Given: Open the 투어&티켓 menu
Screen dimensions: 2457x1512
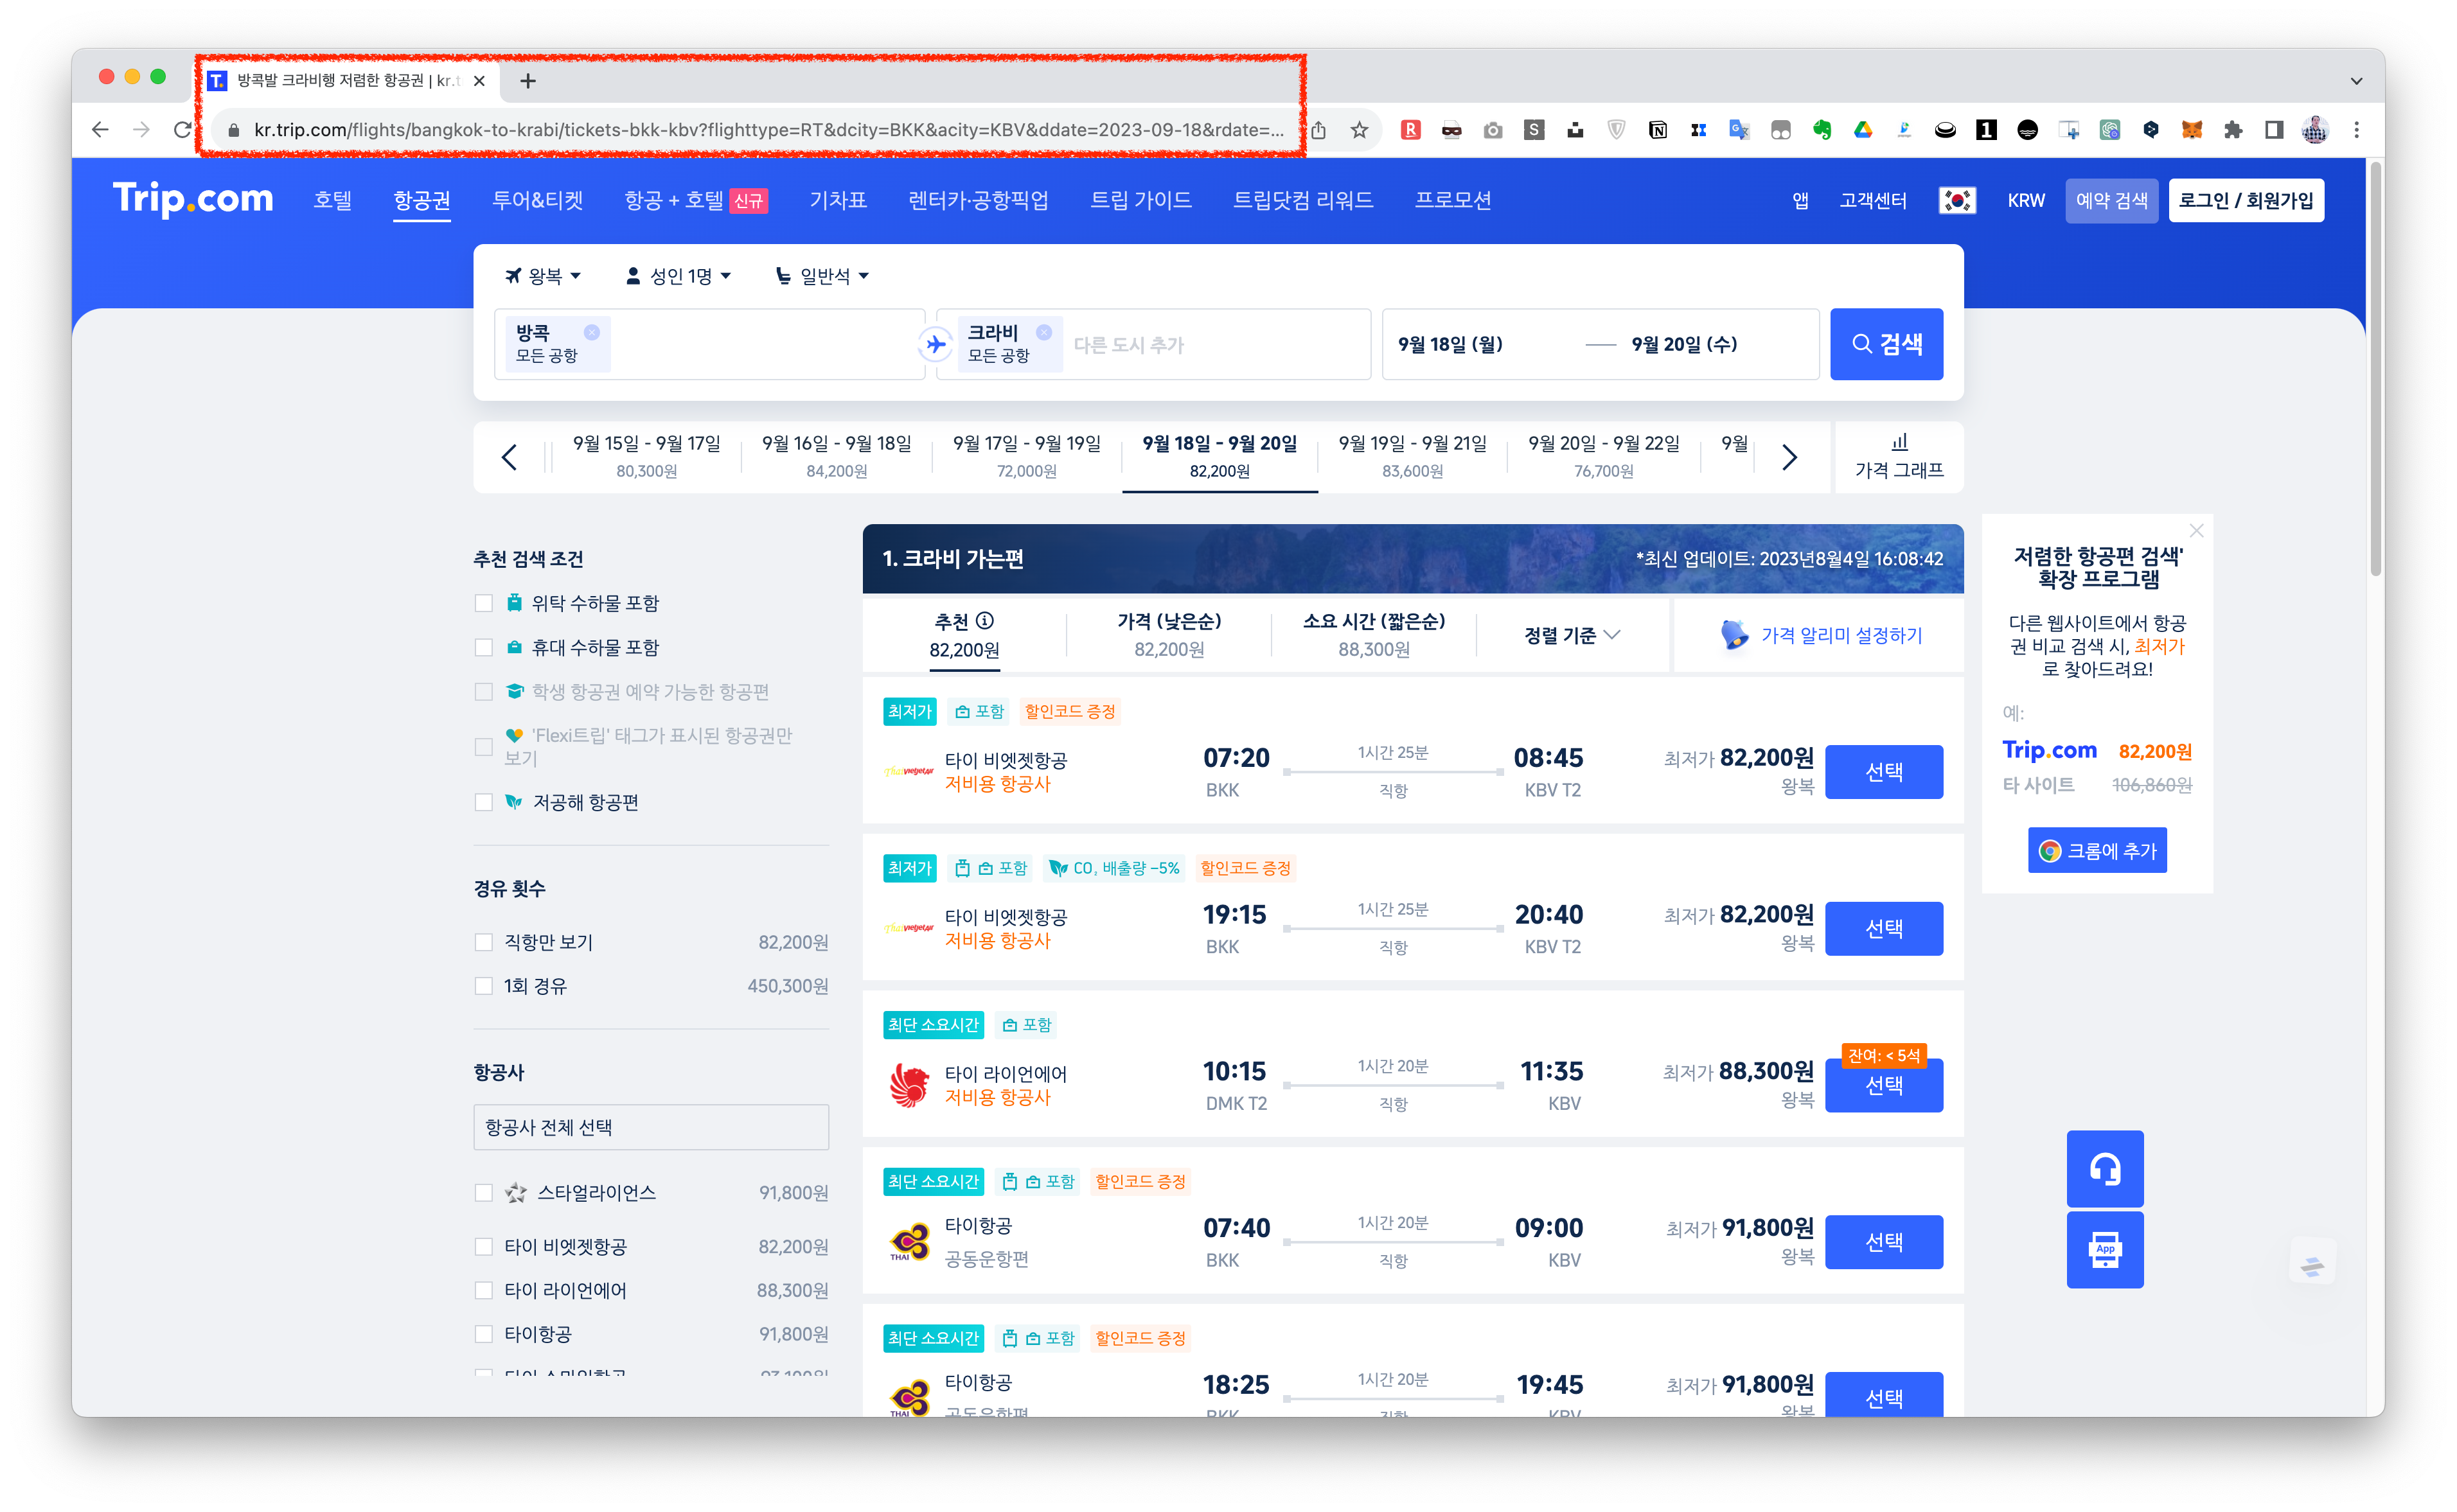Looking at the screenshot, I should [538, 200].
